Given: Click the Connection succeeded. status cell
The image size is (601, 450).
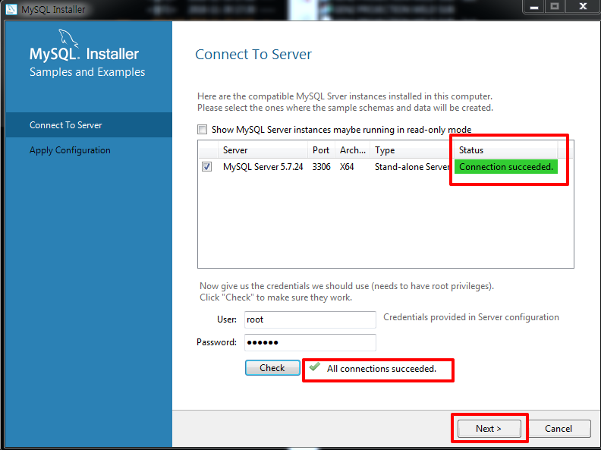Looking at the screenshot, I should click(506, 167).
